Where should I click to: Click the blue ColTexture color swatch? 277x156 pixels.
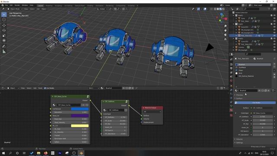click(x=80, y=109)
